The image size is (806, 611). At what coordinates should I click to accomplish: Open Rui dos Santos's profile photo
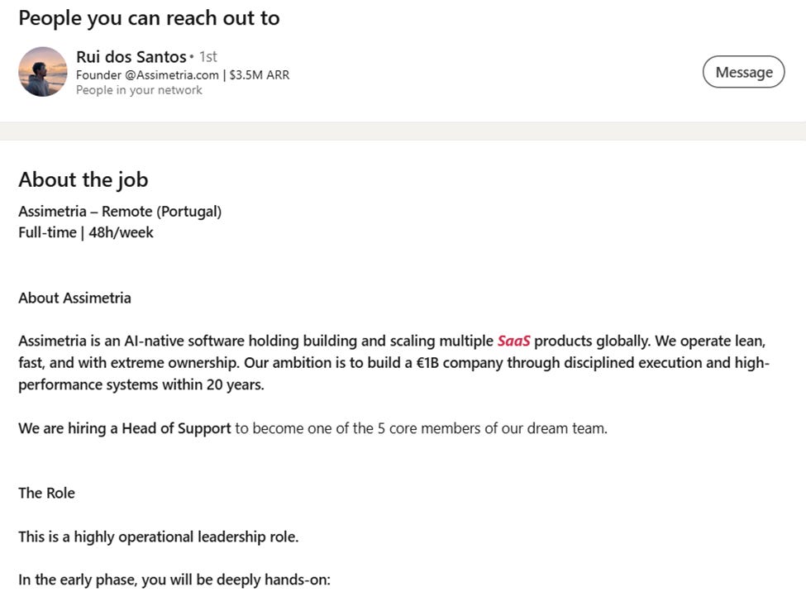[x=43, y=71]
